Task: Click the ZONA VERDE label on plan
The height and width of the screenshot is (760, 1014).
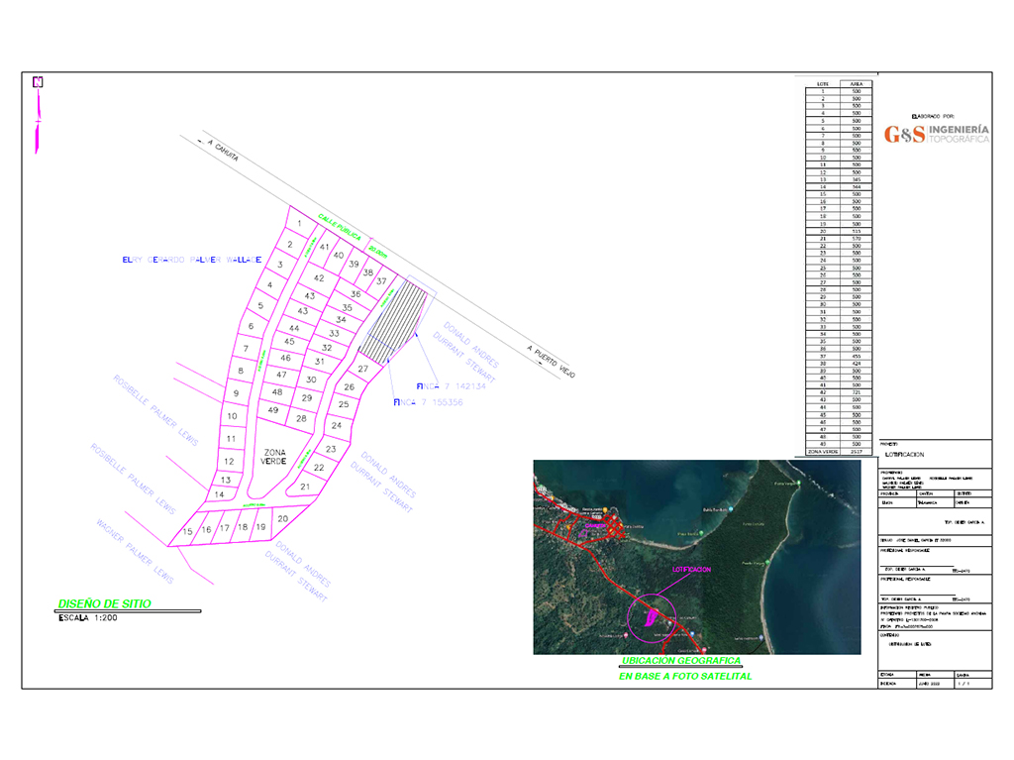Action: click(x=273, y=457)
